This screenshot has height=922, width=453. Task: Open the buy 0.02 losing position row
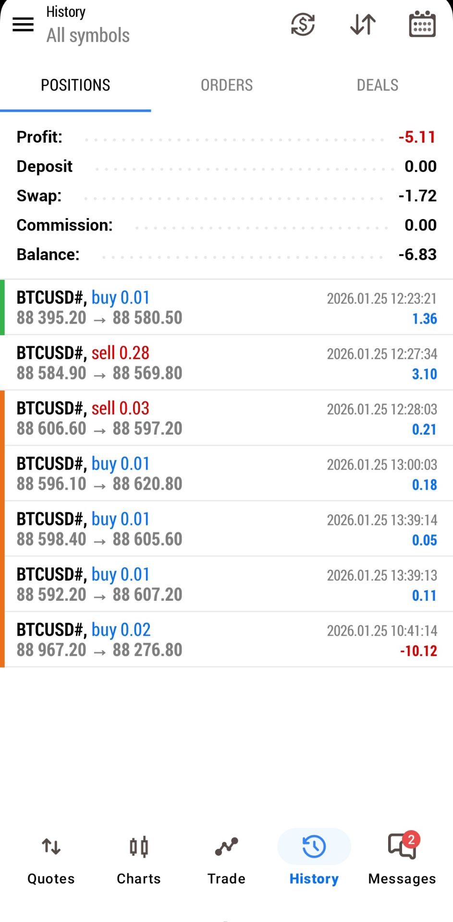click(226, 639)
